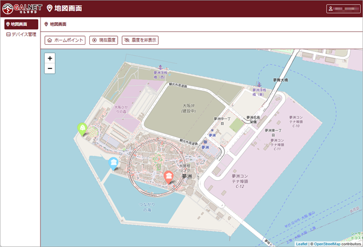Click the large 夢洲 place name
The image size is (363, 247).
tap(187, 177)
